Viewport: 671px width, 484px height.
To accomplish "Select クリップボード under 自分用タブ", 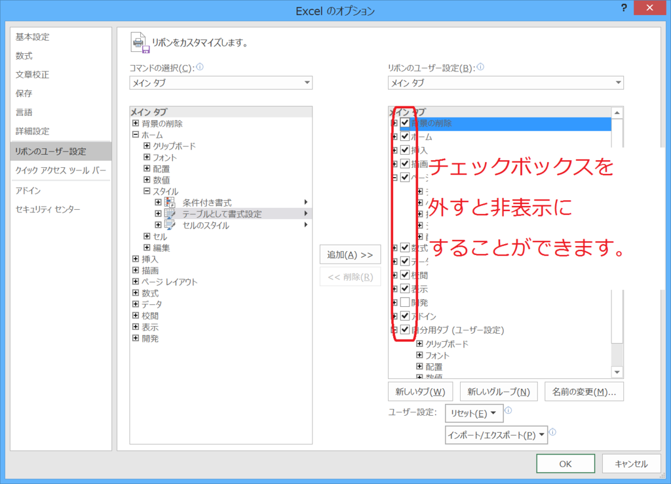I will [x=447, y=344].
